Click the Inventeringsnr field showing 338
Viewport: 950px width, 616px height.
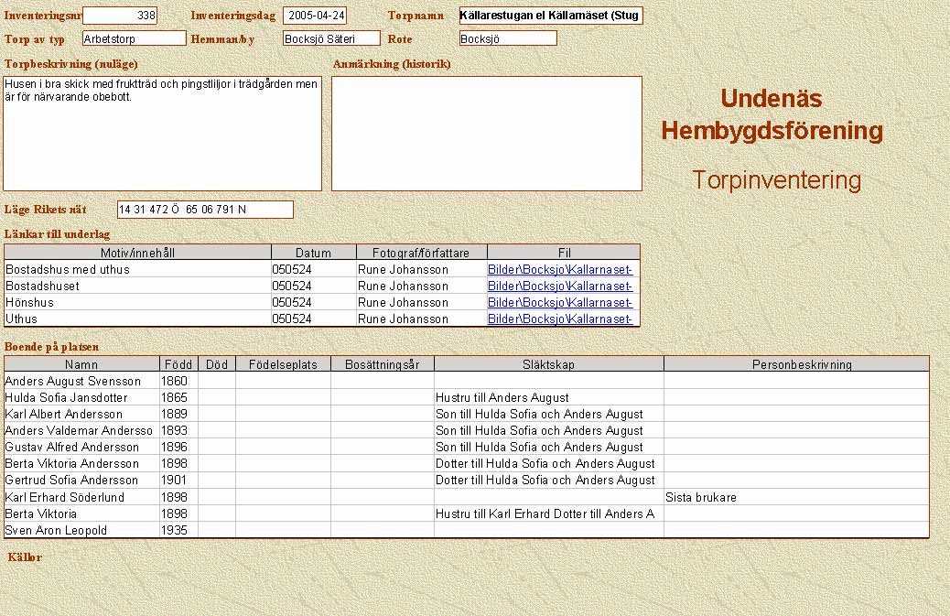[120, 16]
